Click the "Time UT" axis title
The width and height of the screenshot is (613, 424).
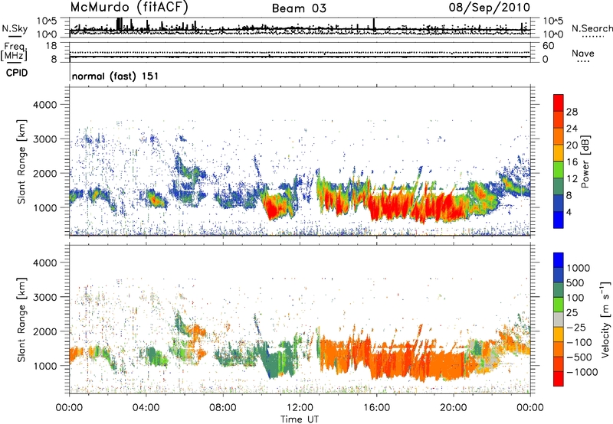tap(300, 419)
